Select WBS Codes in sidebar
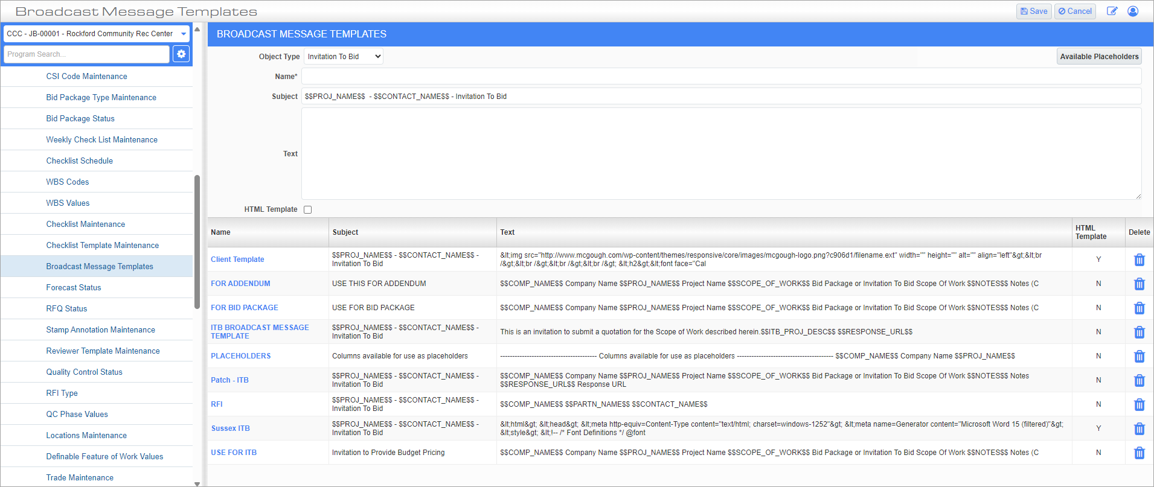 [68, 182]
